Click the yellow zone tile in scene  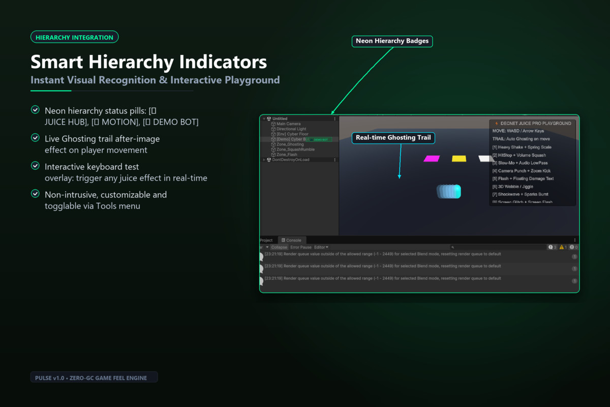coord(459,159)
